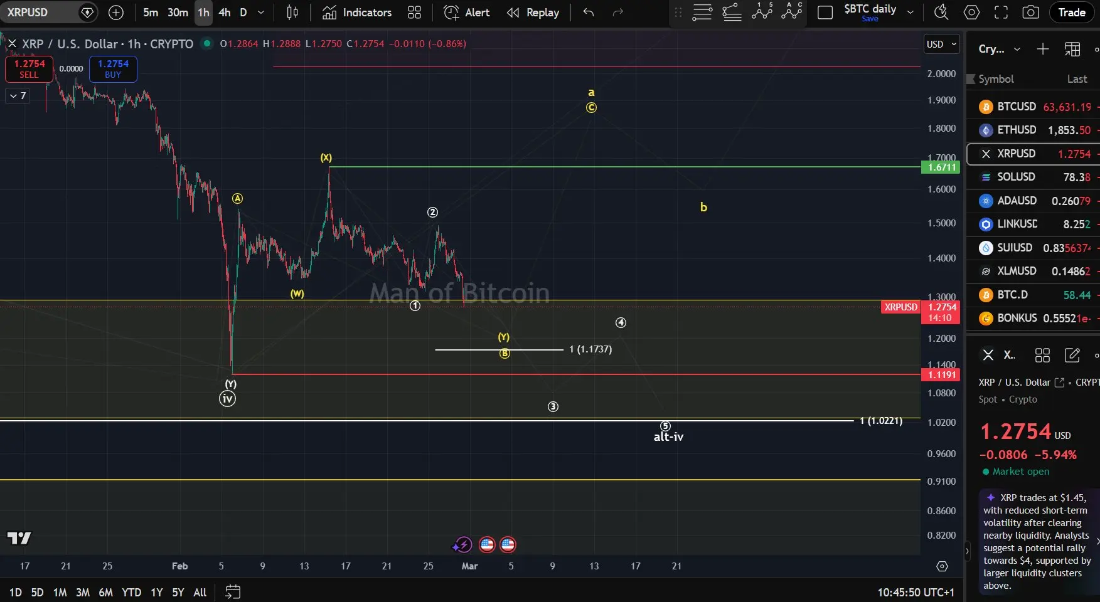This screenshot has height=602, width=1100.
Task: Redo the last undone action
Action: (618, 13)
